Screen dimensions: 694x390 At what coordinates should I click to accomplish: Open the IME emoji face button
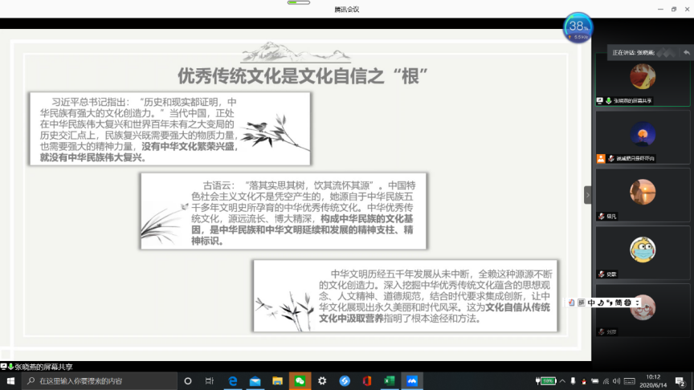pyautogui.click(x=627, y=303)
